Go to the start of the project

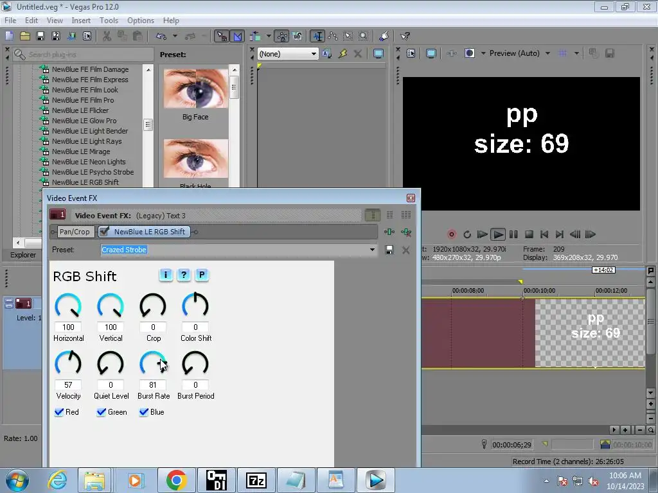[x=544, y=234]
